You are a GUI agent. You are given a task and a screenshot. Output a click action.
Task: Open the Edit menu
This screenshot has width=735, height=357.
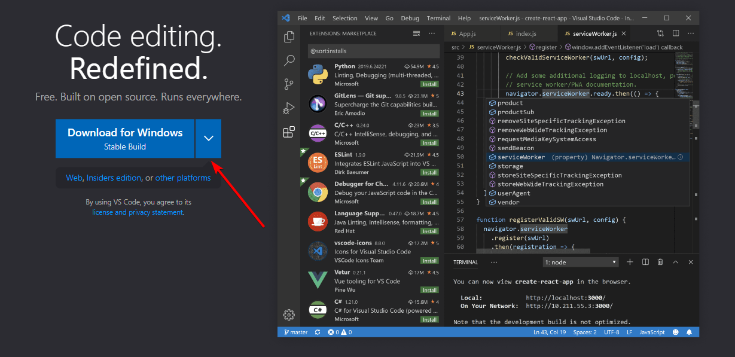tap(320, 19)
